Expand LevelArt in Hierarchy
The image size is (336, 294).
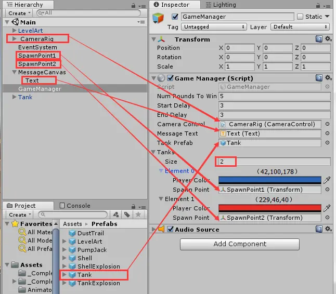(15, 30)
